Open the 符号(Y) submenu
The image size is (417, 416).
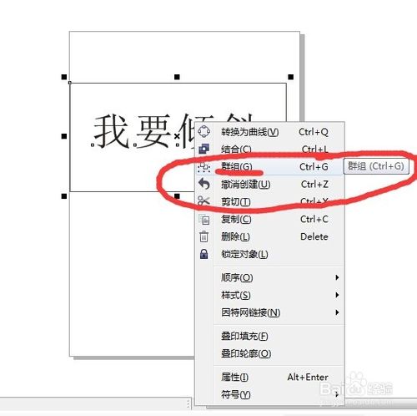(x=269, y=394)
